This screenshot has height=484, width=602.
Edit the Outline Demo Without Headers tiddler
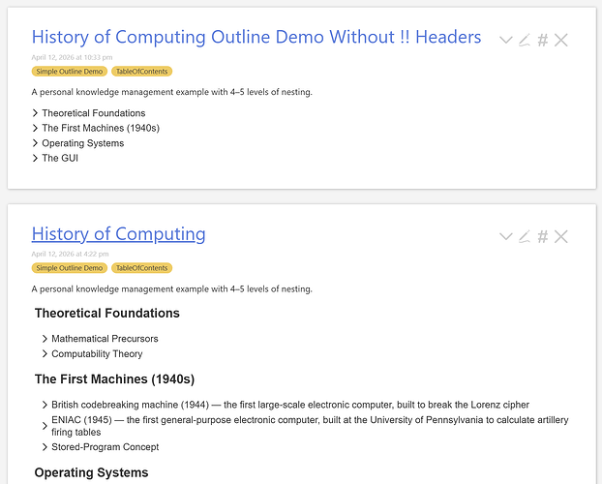coord(525,40)
